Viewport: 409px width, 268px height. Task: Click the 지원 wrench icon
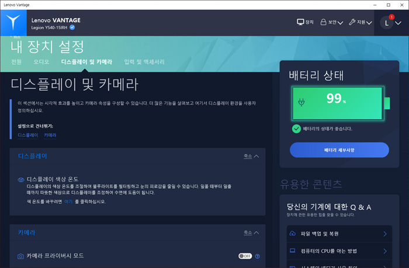pyautogui.click(x=352, y=22)
